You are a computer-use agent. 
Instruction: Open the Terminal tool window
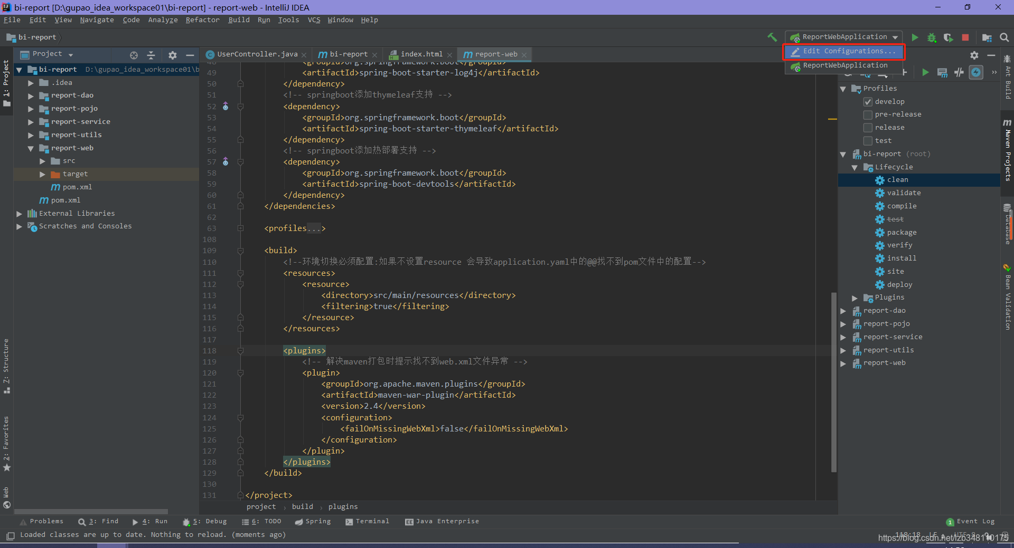tap(367, 522)
